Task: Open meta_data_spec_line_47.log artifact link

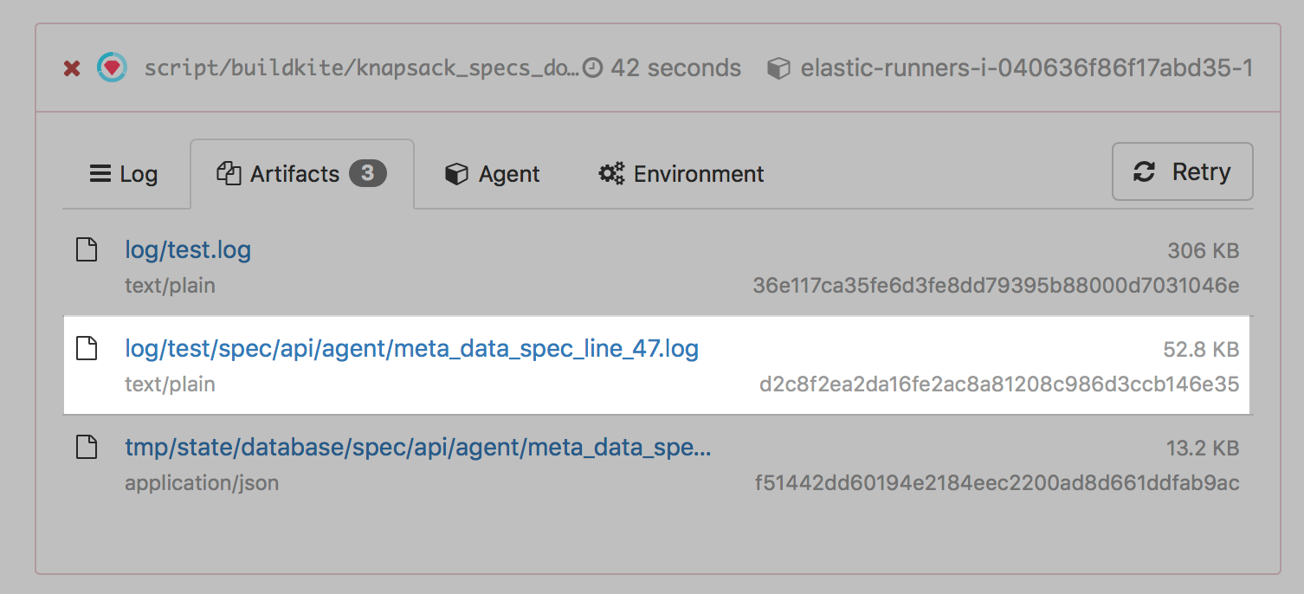Action: (411, 349)
